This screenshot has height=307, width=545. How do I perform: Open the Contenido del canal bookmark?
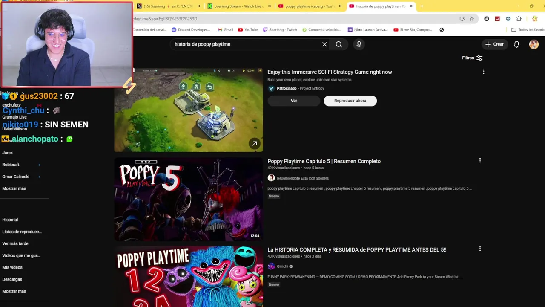[150, 30]
